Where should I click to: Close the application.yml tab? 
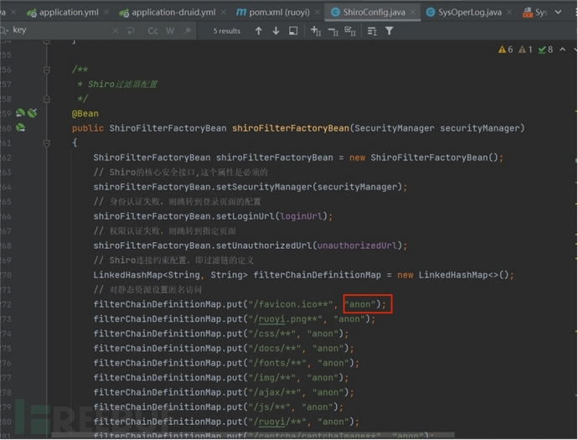[x=106, y=13]
